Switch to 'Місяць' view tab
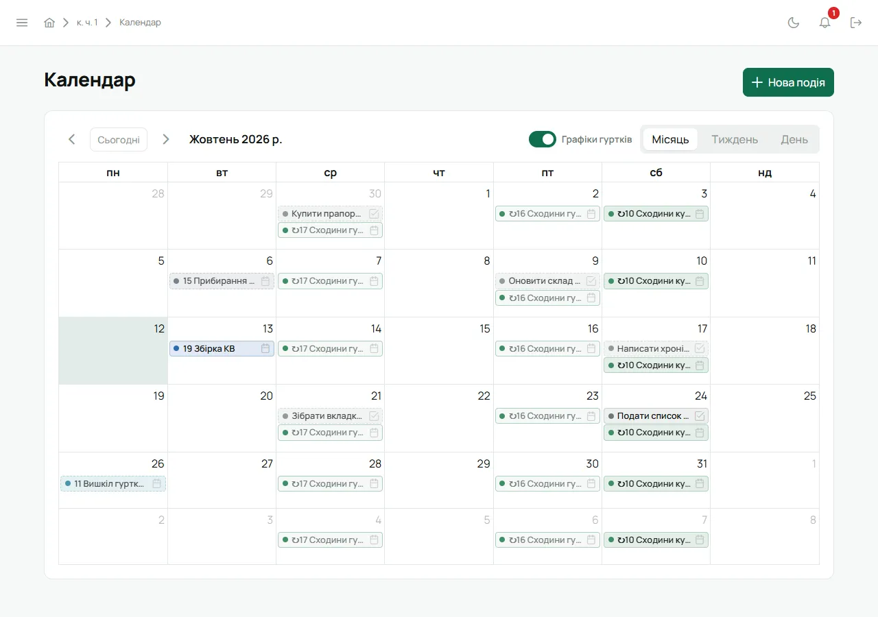Image resolution: width=878 pixels, height=617 pixels. pos(670,139)
